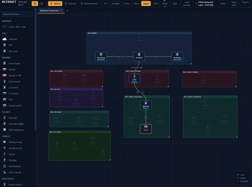The width and height of the screenshot is (252, 187).
Task: Fit the diagram to view
Action: pyautogui.click(x=106, y=4)
